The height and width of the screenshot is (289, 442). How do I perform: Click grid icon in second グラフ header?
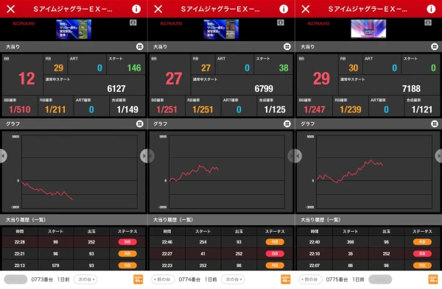click(287, 124)
